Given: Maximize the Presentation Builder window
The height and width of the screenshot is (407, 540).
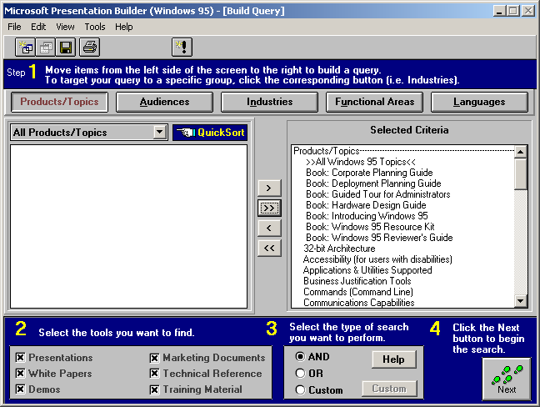Looking at the screenshot, I should click(x=512, y=11).
